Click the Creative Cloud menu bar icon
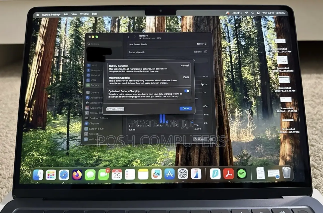323x213 pixels. pos(227,13)
